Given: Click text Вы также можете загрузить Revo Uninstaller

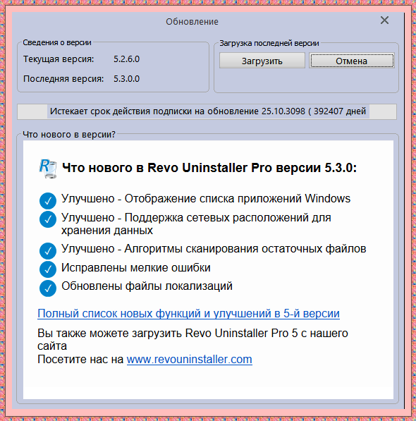Looking at the screenshot, I should coord(192,339).
